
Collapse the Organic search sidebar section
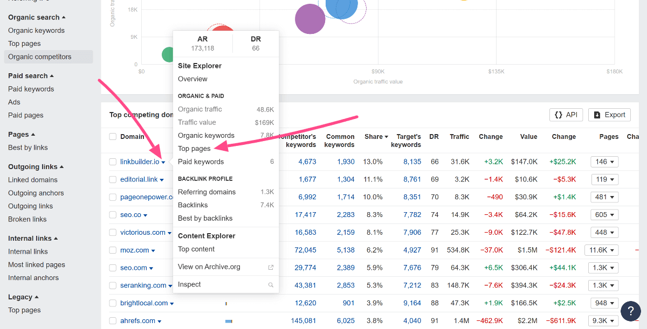[37, 17]
